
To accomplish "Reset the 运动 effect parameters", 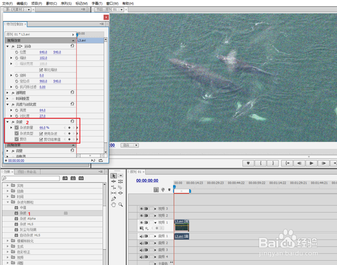I will [72, 46].
